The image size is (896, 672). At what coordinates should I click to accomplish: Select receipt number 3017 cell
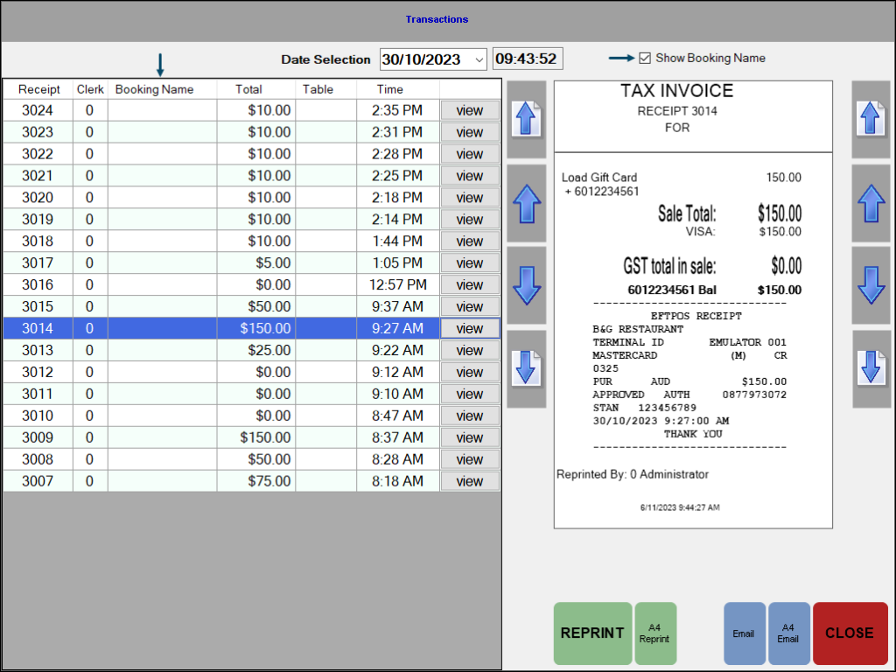pos(38,262)
